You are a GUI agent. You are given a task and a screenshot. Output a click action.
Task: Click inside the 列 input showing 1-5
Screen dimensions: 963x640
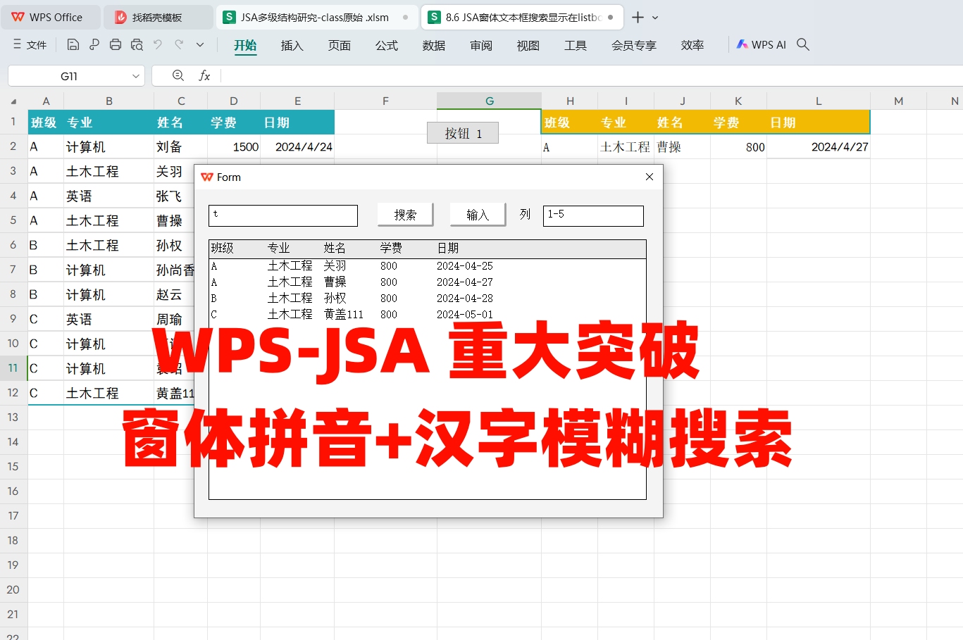coord(592,215)
